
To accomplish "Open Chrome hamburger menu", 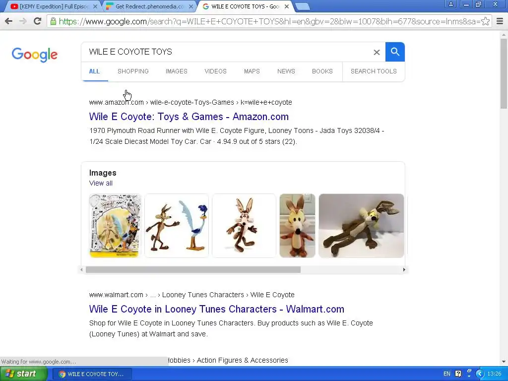I will point(500,21).
